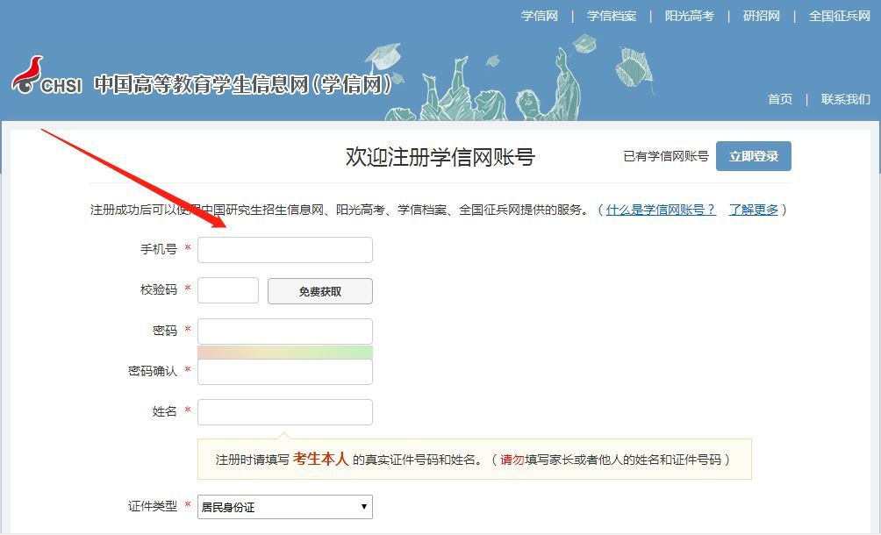Image resolution: width=881 pixels, height=535 pixels.
Task: Open the 学信网 top navigation link
Action: [540, 16]
